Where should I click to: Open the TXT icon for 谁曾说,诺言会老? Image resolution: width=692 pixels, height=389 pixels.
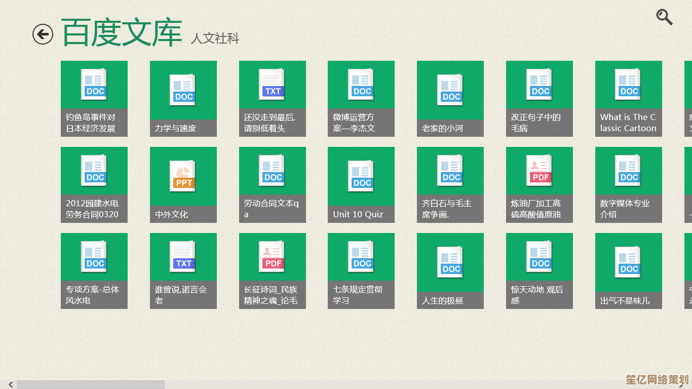[x=183, y=256]
